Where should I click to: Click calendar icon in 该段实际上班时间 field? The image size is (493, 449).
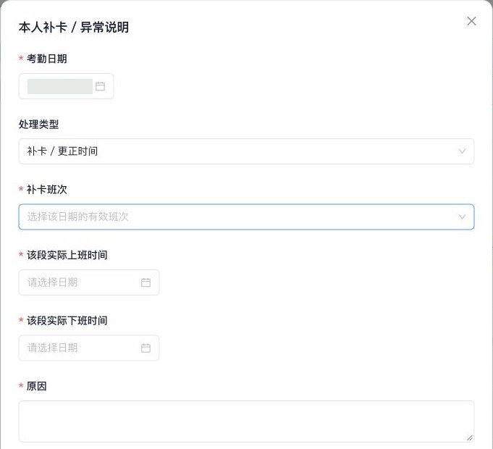point(146,282)
